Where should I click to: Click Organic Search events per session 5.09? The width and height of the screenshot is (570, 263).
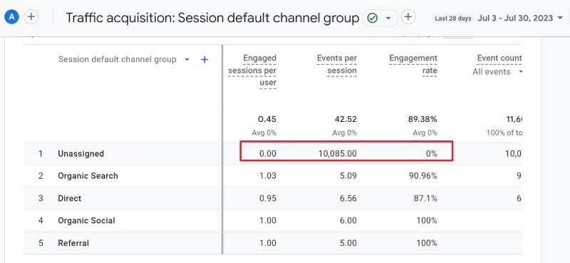[348, 176]
